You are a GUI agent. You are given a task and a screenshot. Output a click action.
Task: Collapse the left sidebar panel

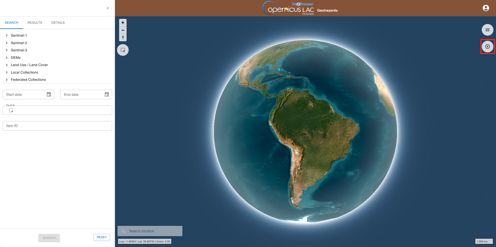tap(108, 8)
